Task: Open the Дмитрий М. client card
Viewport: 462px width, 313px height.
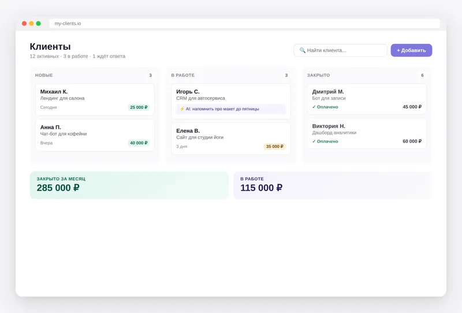Action: click(367, 99)
